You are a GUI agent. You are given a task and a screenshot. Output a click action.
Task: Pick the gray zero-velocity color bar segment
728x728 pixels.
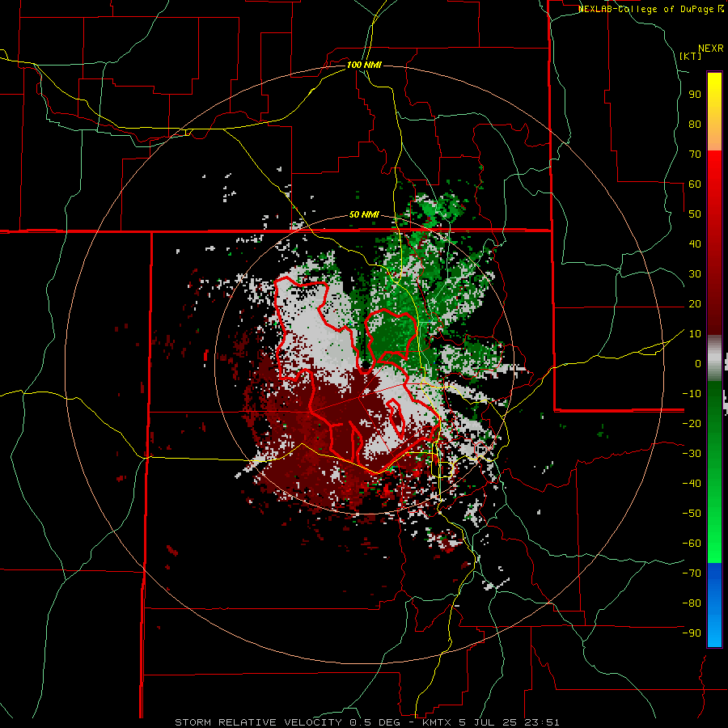click(x=714, y=358)
